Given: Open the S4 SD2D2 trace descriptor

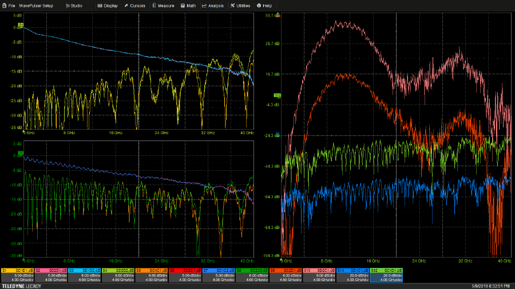Looking at the screenshot, I should pos(118,275).
